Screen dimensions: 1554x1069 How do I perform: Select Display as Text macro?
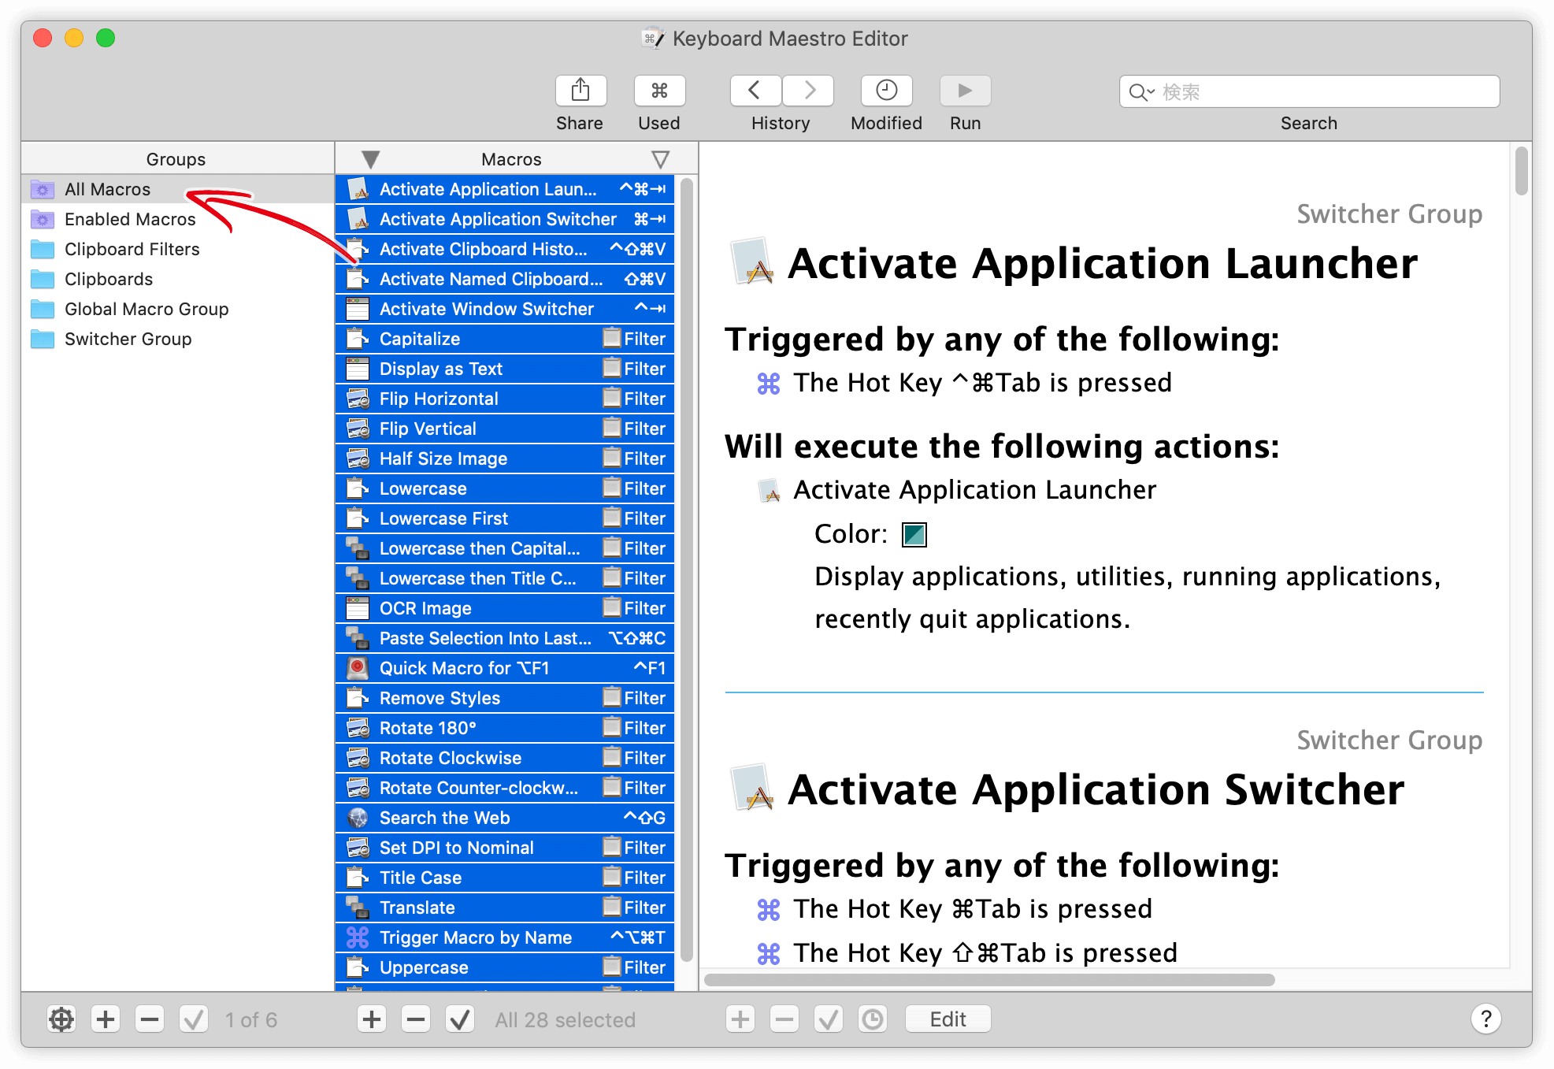(x=505, y=369)
